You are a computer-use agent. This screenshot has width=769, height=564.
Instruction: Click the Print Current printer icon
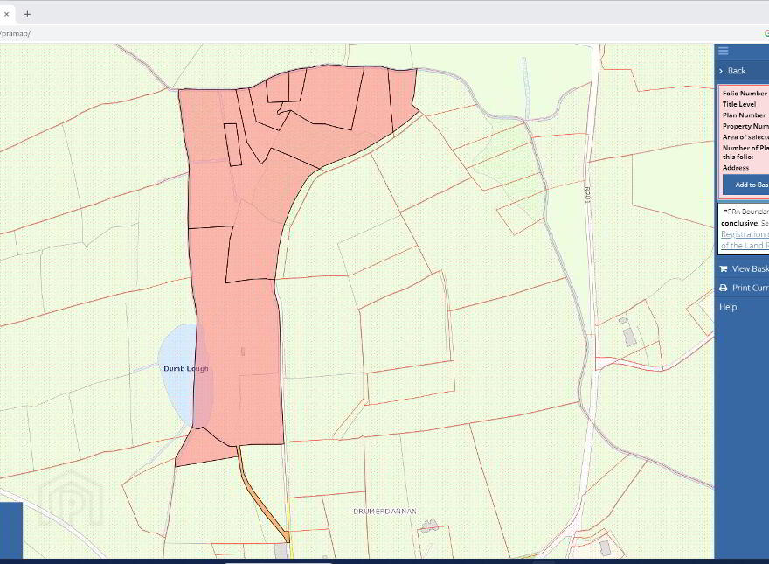pos(724,289)
